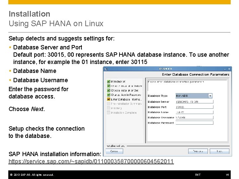Image resolution: width=239 pixels, height=179 pixels.
Task: Click the Installing step checkbox
Action: coord(108,108)
